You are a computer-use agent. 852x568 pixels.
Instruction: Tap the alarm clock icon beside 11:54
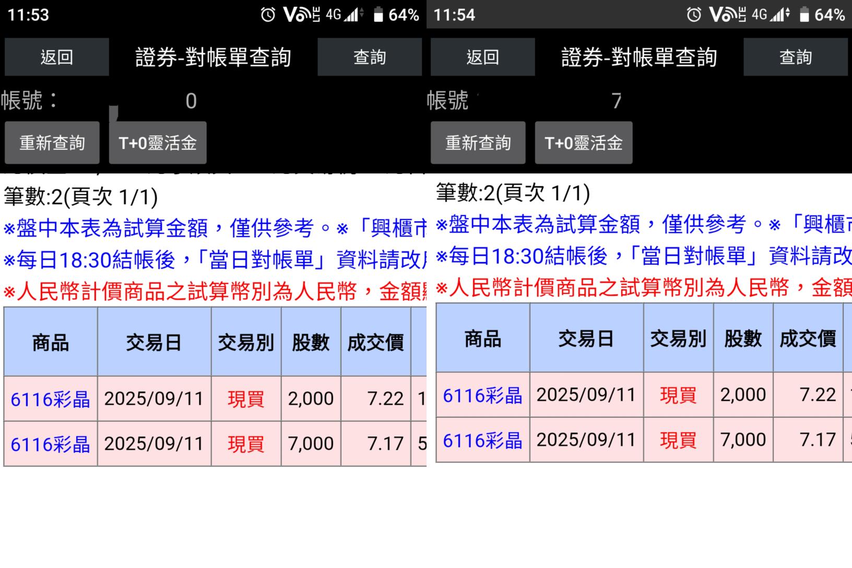[x=694, y=15]
